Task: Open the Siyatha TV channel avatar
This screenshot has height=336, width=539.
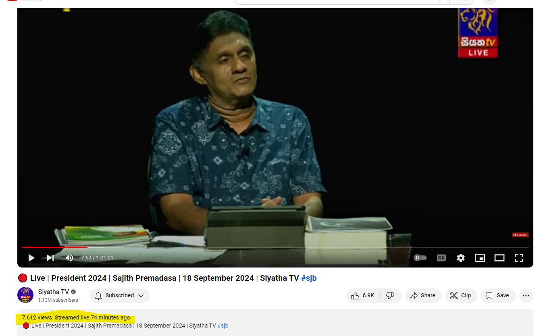Action: (25, 295)
